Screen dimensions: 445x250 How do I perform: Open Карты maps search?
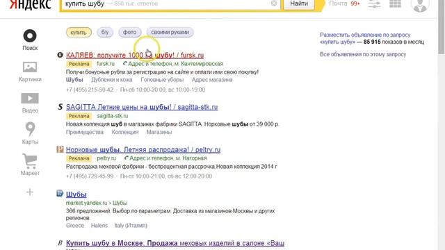click(x=30, y=133)
